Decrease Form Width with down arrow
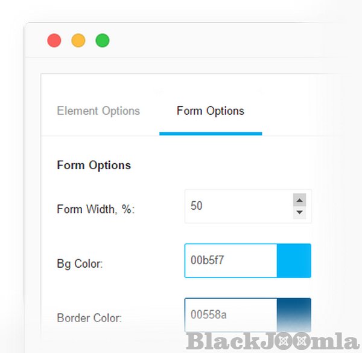 click(x=299, y=213)
